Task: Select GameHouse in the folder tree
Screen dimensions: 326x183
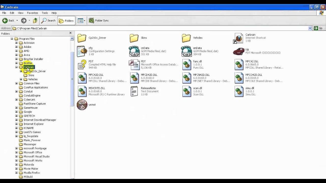Action: 31,108
